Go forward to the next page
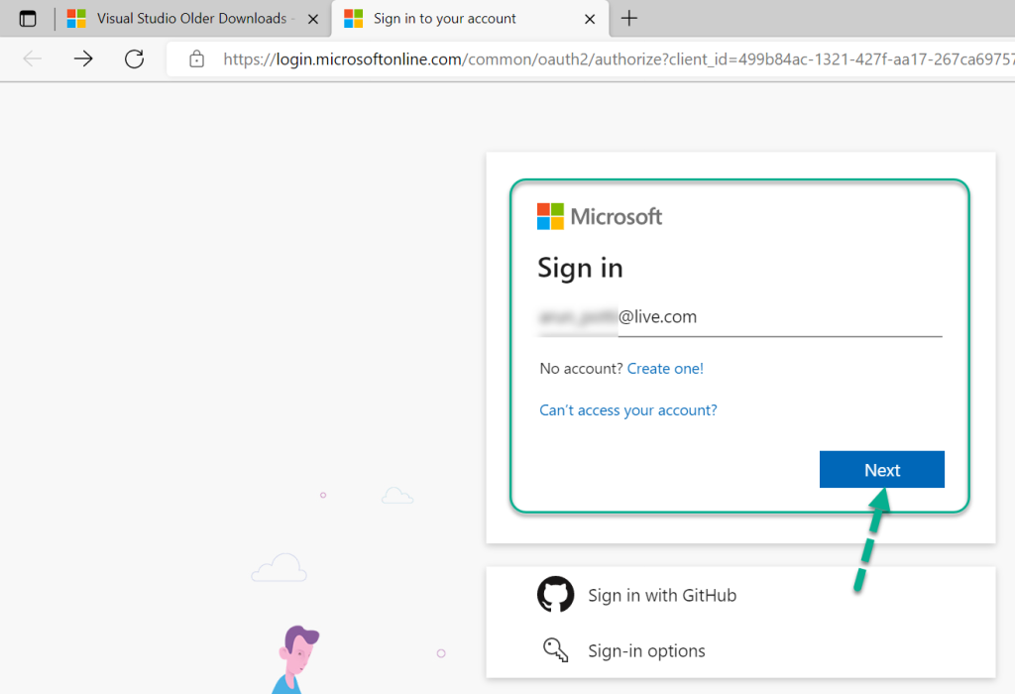This screenshot has width=1015, height=694. click(83, 58)
